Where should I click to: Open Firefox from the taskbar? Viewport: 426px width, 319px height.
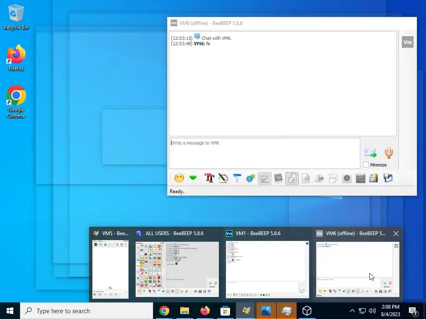click(x=205, y=311)
